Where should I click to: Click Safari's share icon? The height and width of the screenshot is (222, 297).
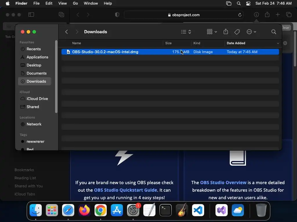pyautogui.click(x=267, y=14)
